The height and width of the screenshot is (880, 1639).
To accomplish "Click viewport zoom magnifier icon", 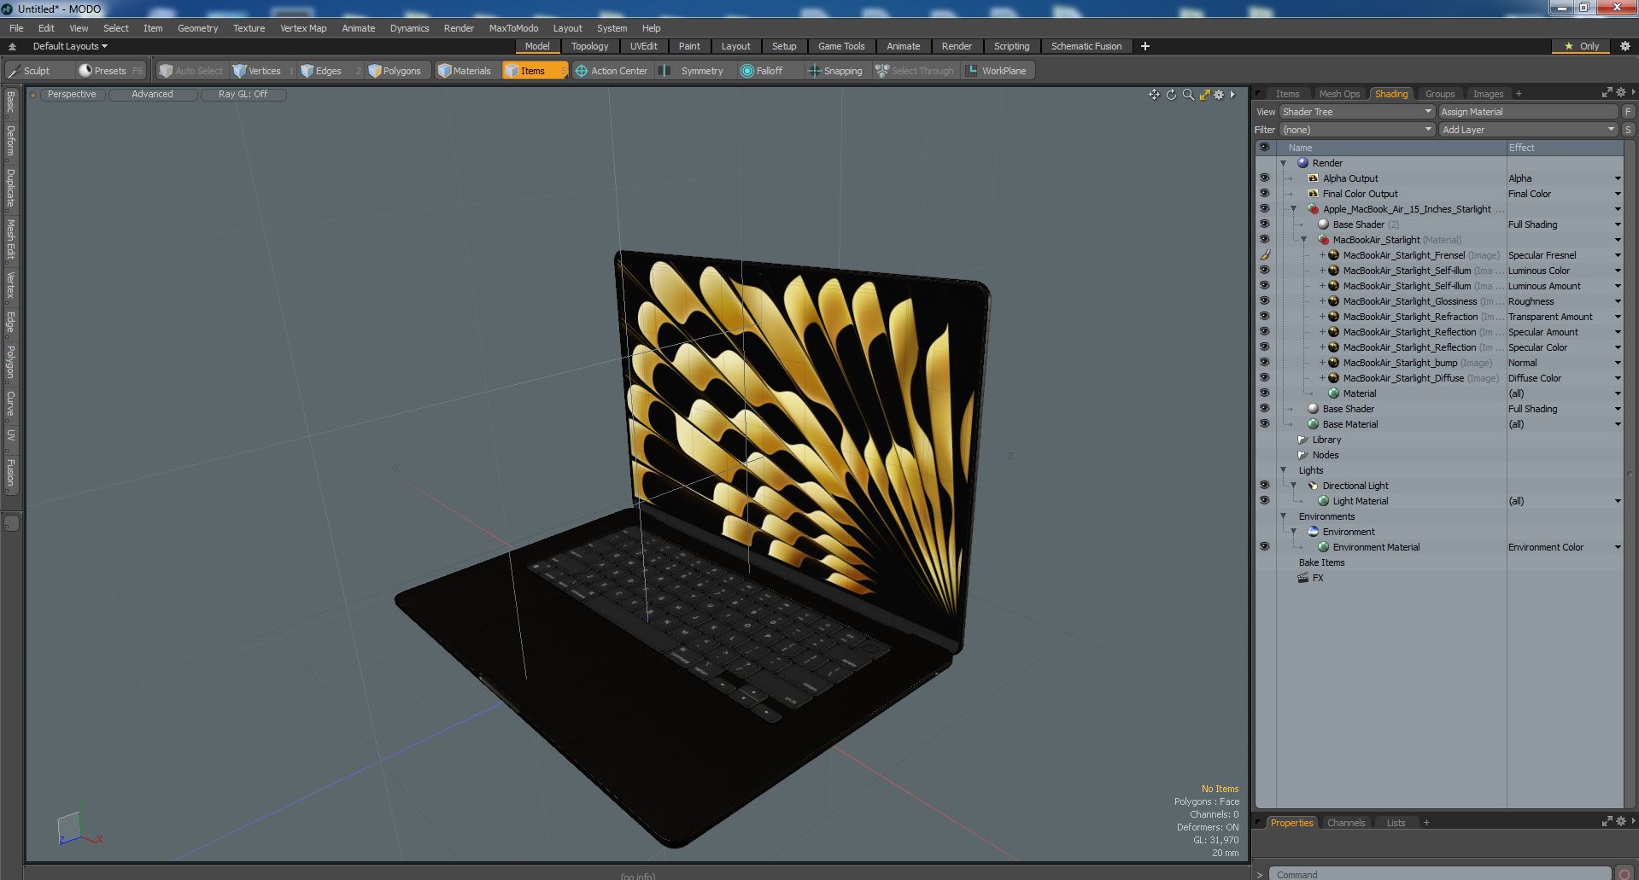I will pyautogui.click(x=1188, y=95).
